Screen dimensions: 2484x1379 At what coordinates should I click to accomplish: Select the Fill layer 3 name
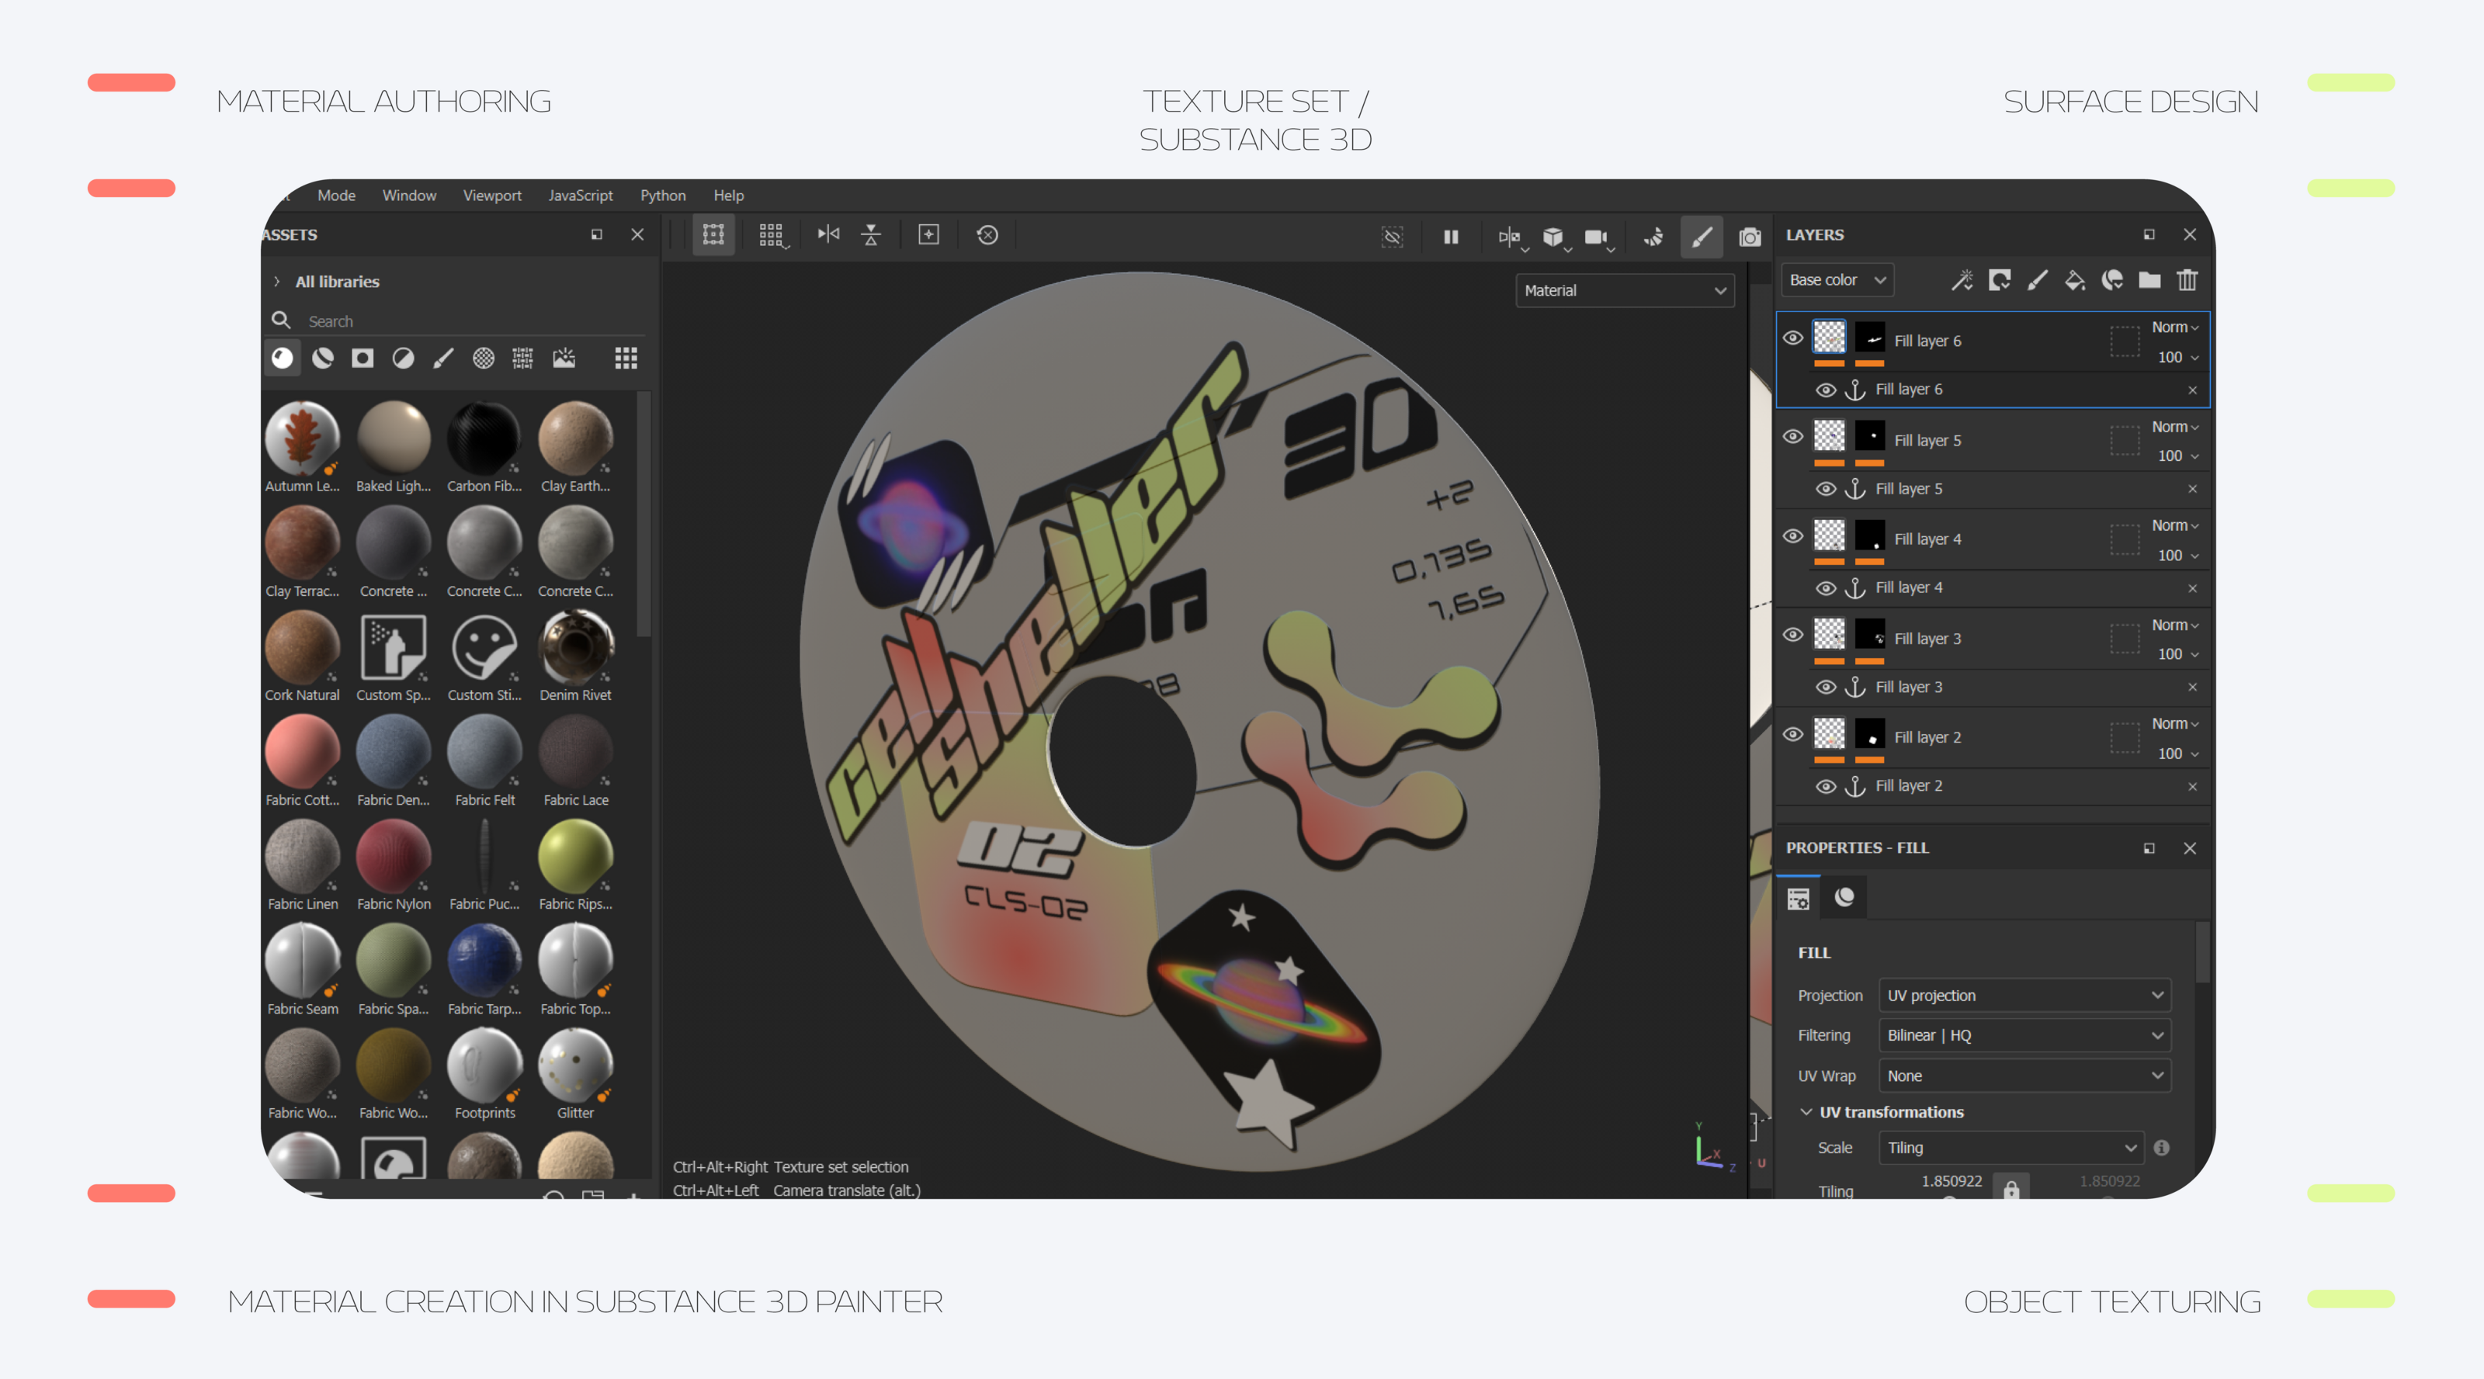pyautogui.click(x=1927, y=639)
